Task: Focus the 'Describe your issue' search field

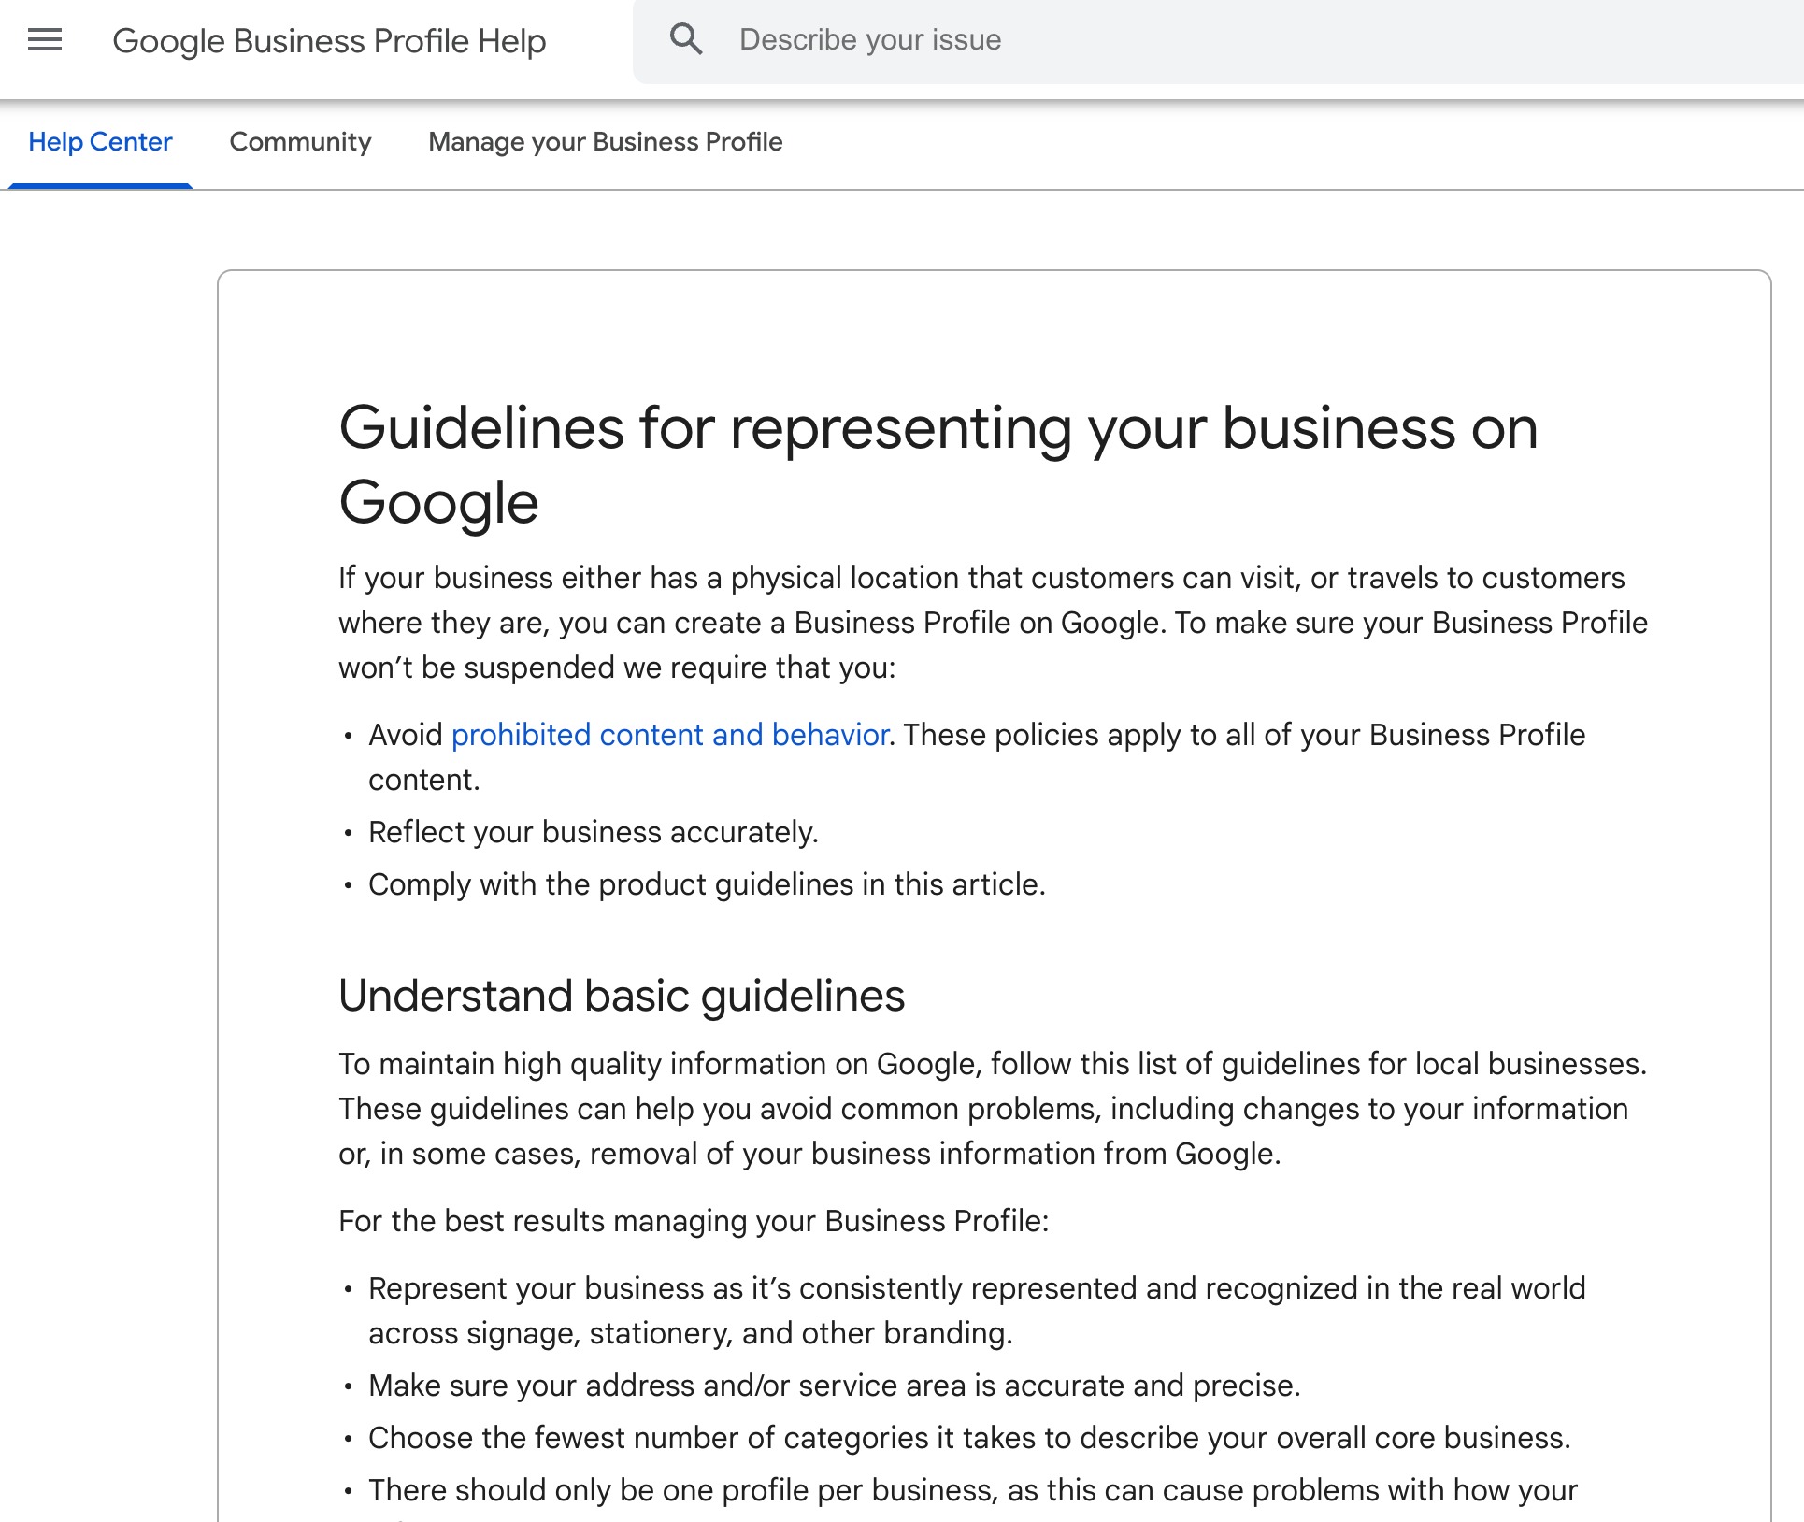Action: 1218,40
